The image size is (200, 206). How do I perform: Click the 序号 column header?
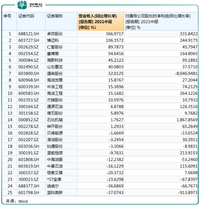click(x=9, y=22)
